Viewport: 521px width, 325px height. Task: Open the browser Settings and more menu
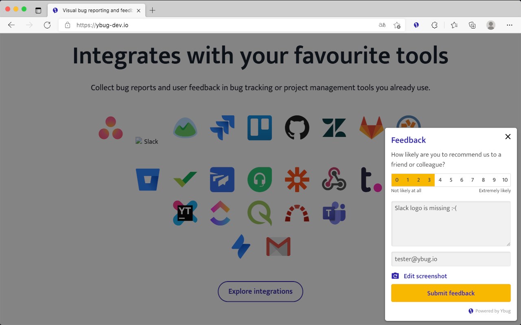[x=510, y=25]
